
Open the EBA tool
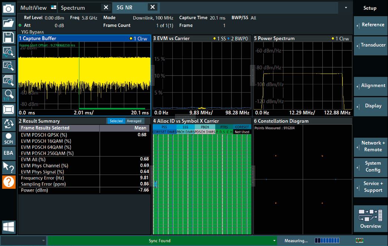click(x=8, y=153)
